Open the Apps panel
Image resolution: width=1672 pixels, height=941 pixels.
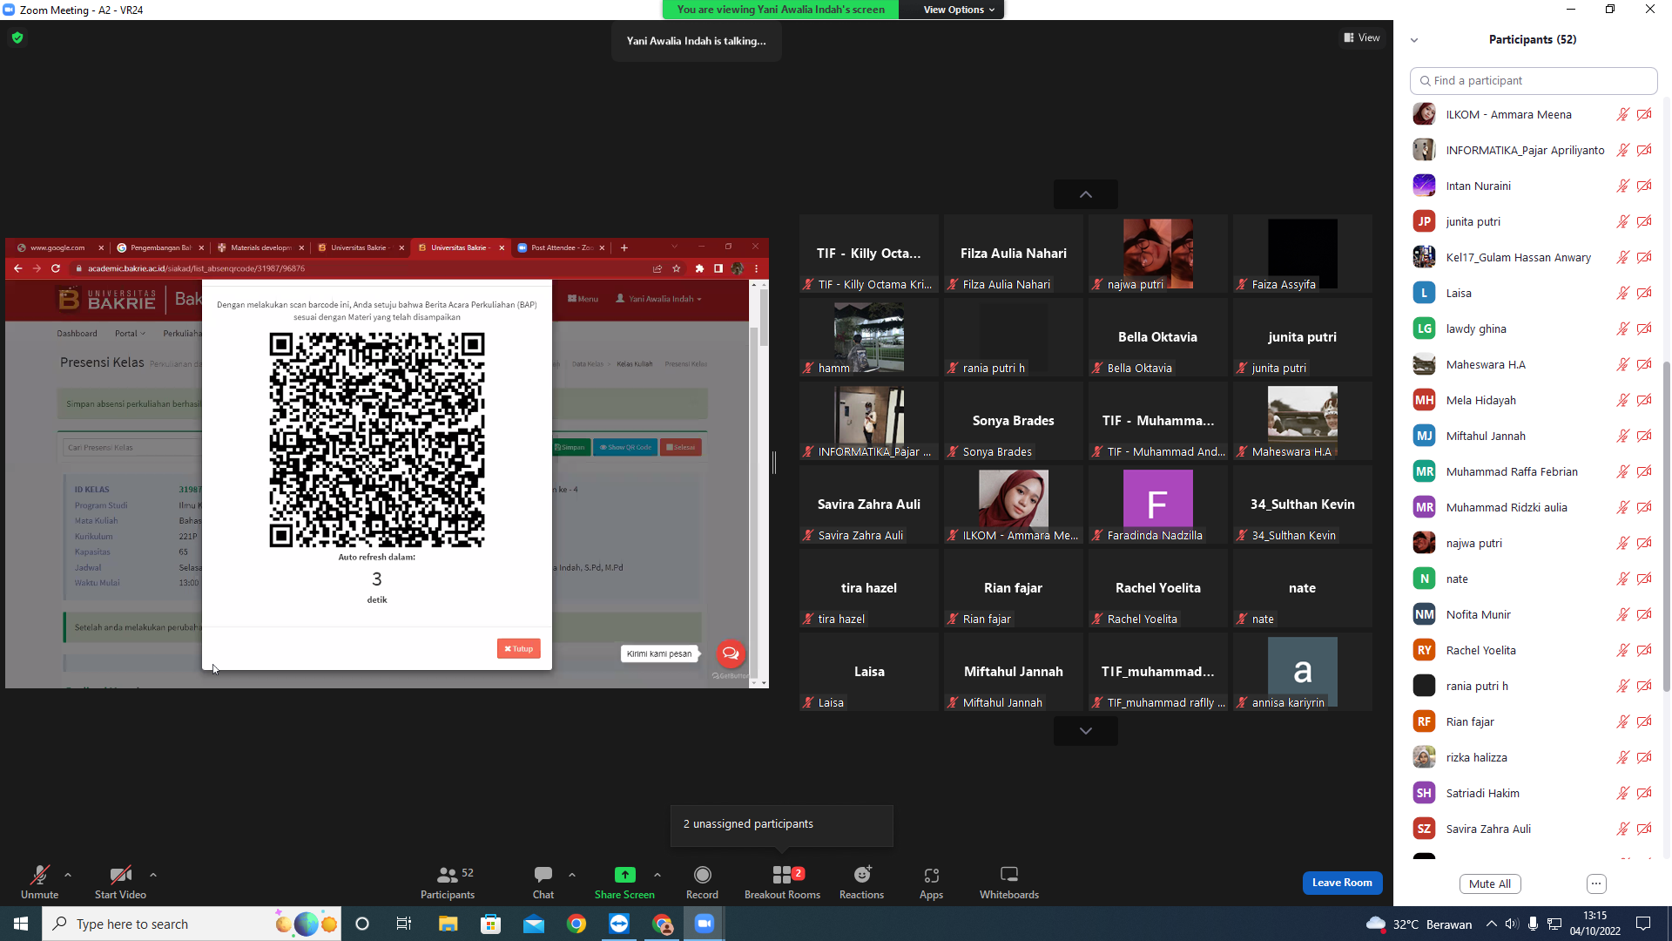[931, 882]
